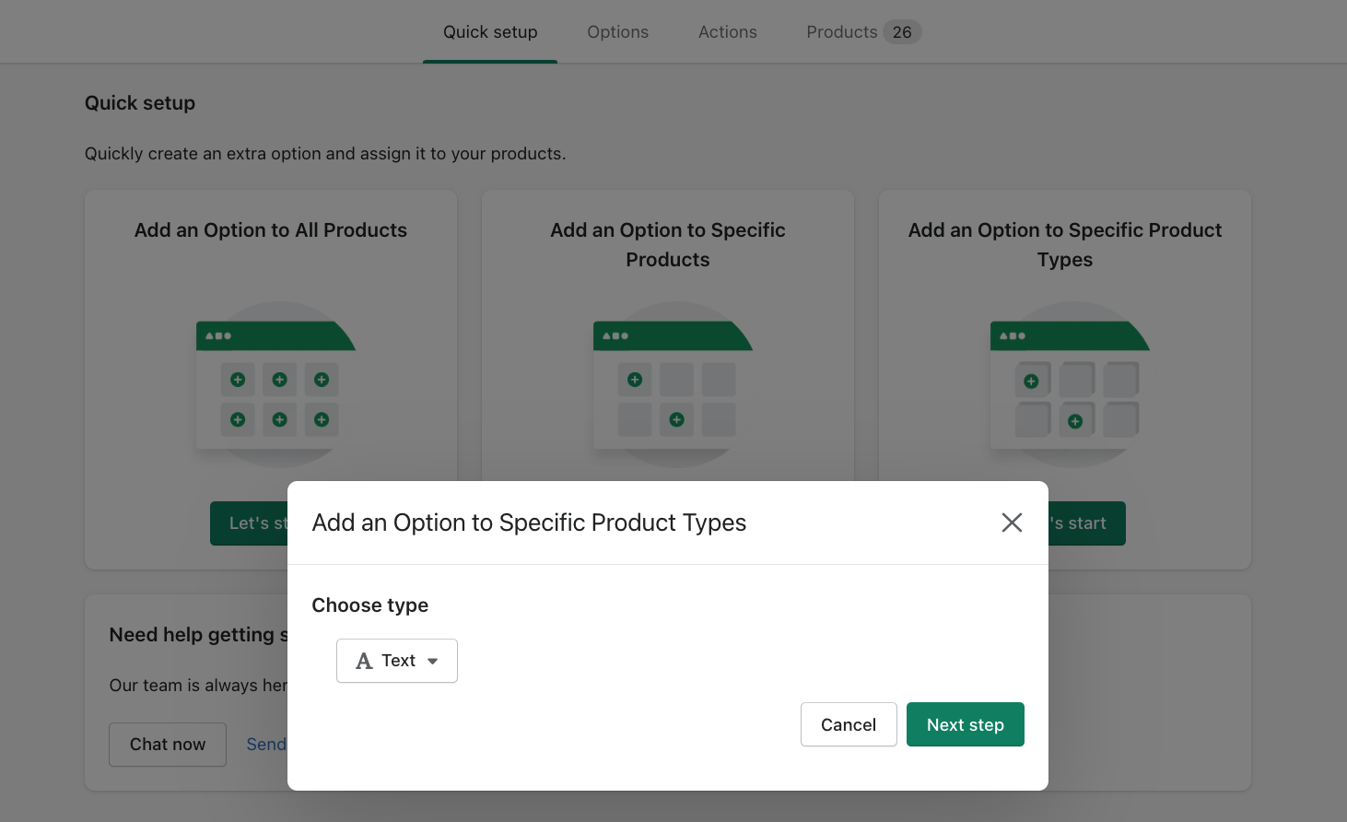
Task: Click the Specific Products grid illustration
Action: [673, 384]
